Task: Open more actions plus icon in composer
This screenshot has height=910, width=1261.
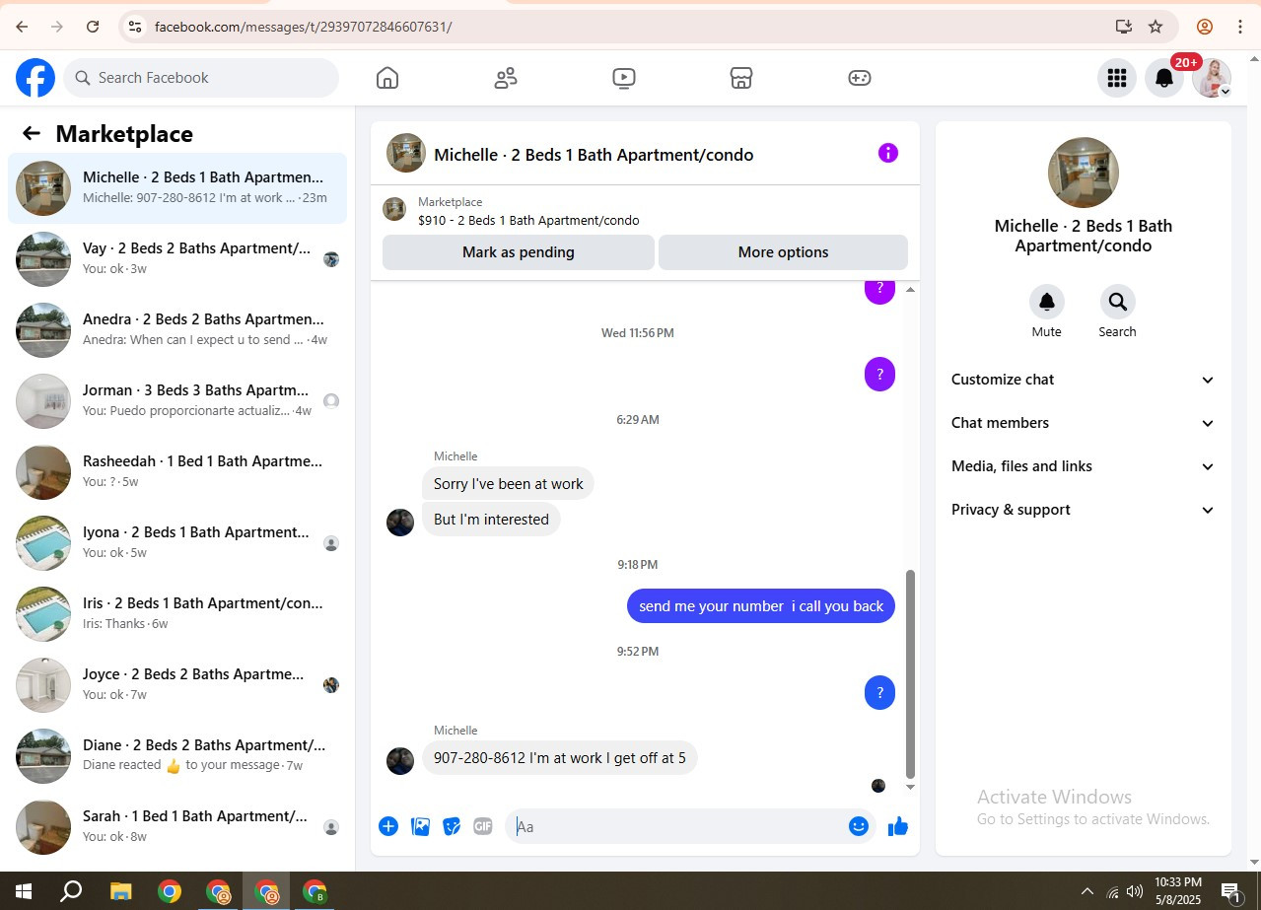Action: click(x=388, y=826)
